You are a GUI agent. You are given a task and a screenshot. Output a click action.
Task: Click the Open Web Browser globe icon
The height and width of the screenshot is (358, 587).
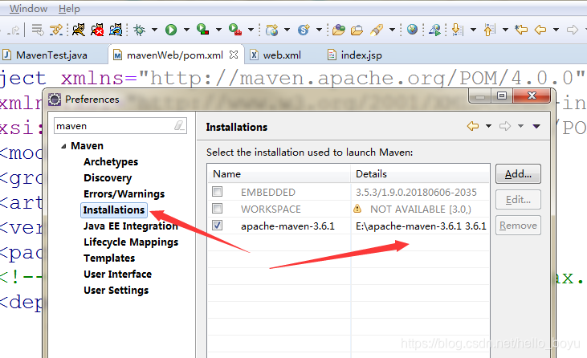pyautogui.click(x=412, y=29)
